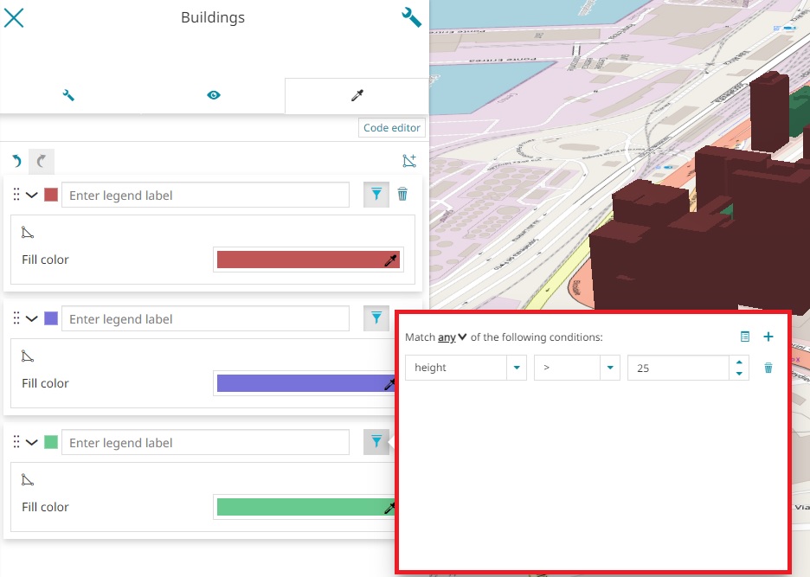Change the Match any dropdown

coord(452,337)
